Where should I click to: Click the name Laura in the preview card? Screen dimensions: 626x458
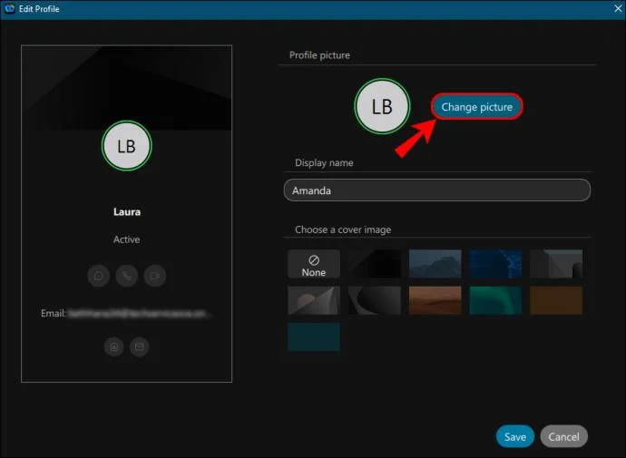(x=127, y=212)
